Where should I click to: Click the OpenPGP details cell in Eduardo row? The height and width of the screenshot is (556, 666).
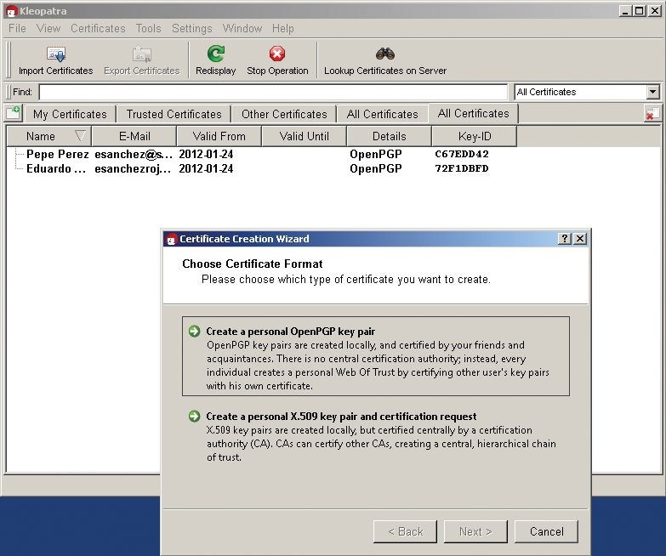click(x=376, y=169)
